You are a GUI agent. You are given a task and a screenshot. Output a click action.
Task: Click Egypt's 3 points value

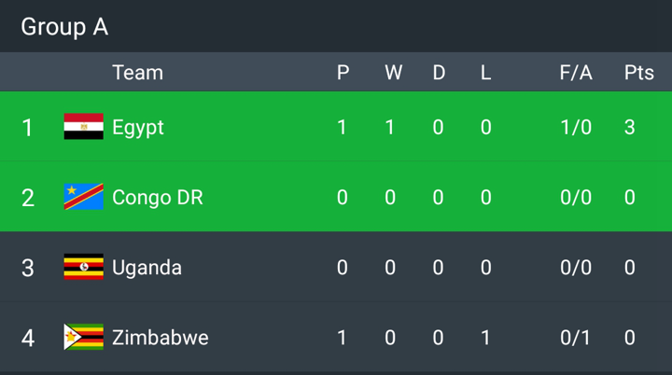(x=630, y=127)
